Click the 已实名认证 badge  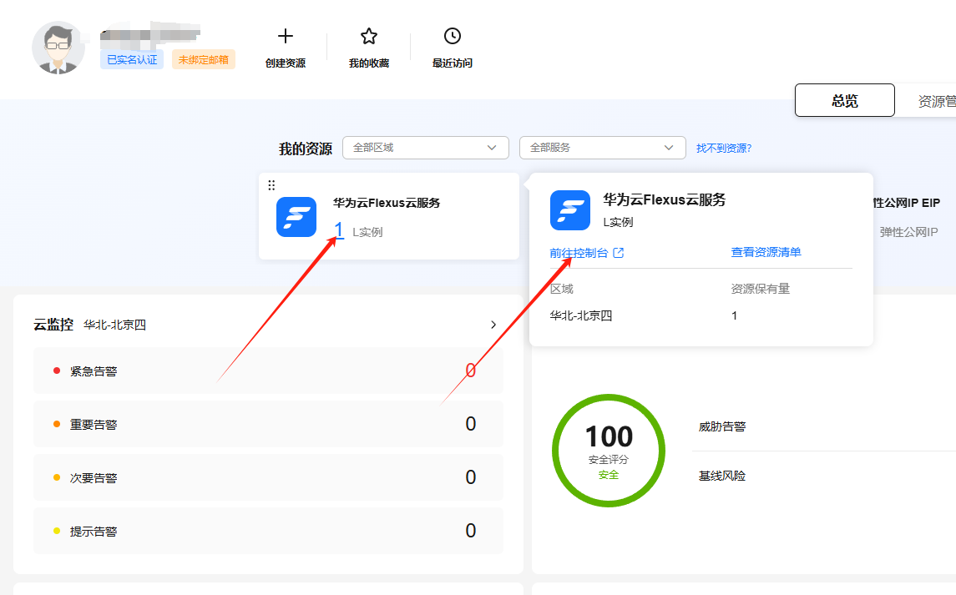[x=132, y=60]
